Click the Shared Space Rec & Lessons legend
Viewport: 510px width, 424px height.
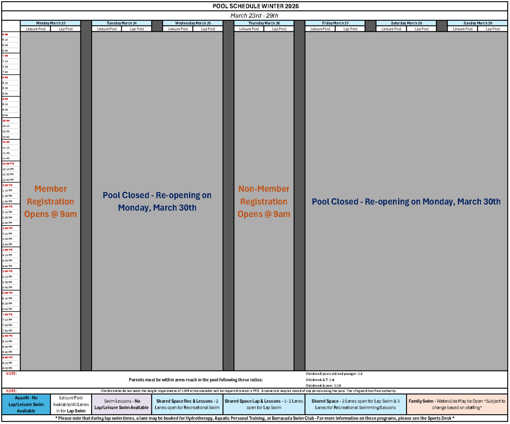click(187, 404)
